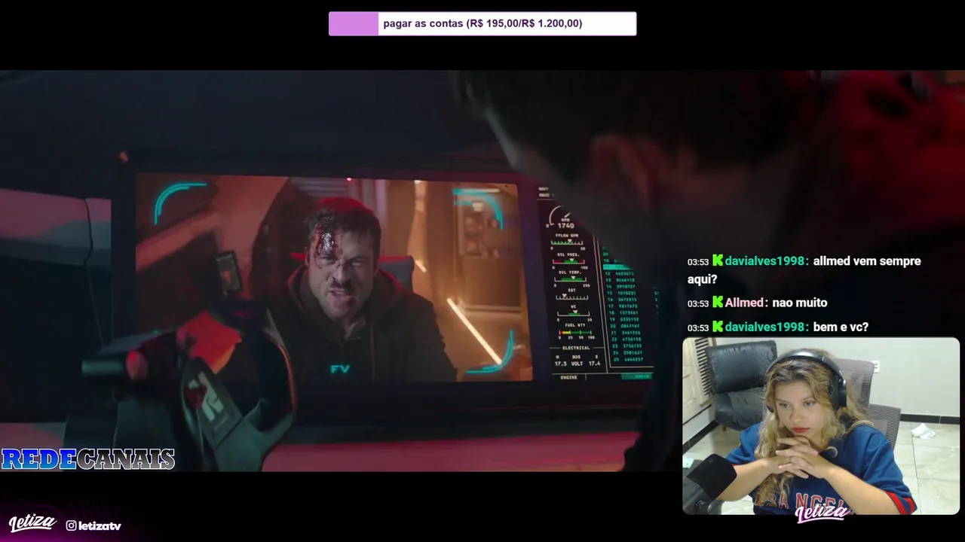Click the Instagram icon beside letizatv
965x542 pixels.
[x=71, y=525]
